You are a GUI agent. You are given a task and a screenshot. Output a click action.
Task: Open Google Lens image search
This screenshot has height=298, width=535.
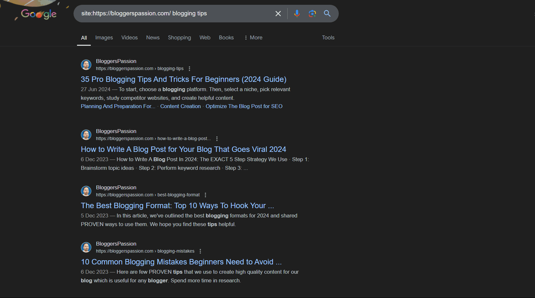[312, 13]
